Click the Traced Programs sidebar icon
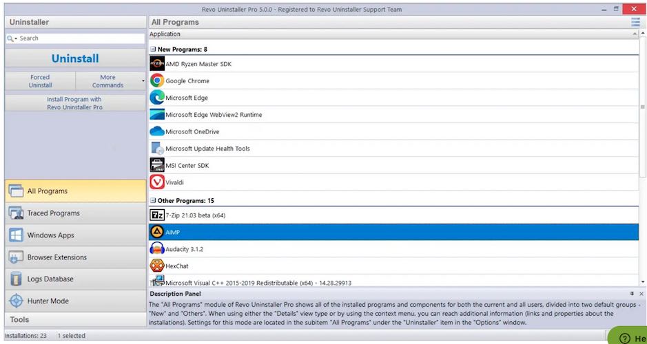 pyautogui.click(x=16, y=213)
